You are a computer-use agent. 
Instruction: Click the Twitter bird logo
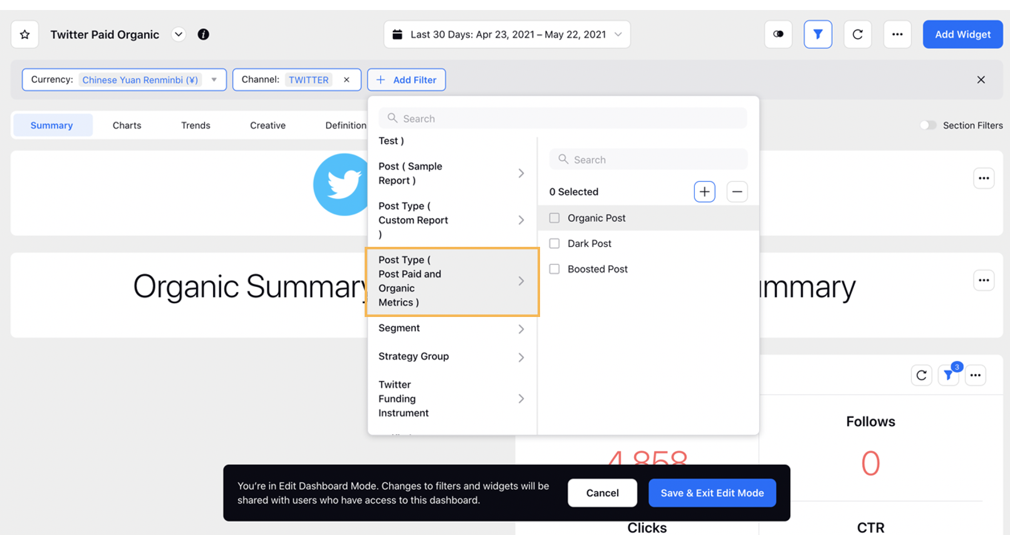pos(341,185)
